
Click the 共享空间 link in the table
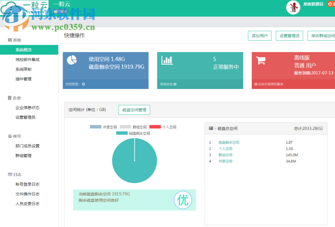(x=226, y=161)
